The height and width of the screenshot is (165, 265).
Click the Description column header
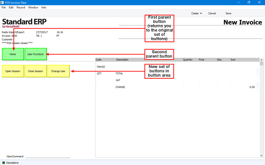coord(122,60)
